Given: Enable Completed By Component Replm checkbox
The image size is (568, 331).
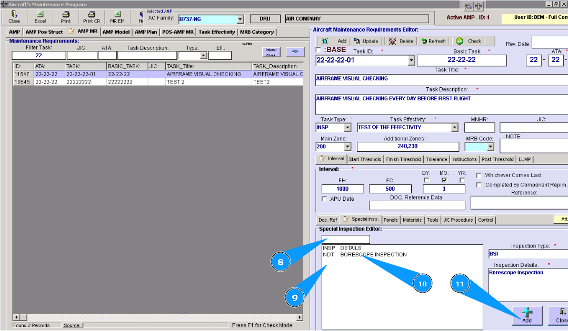Looking at the screenshot, I should (x=479, y=185).
